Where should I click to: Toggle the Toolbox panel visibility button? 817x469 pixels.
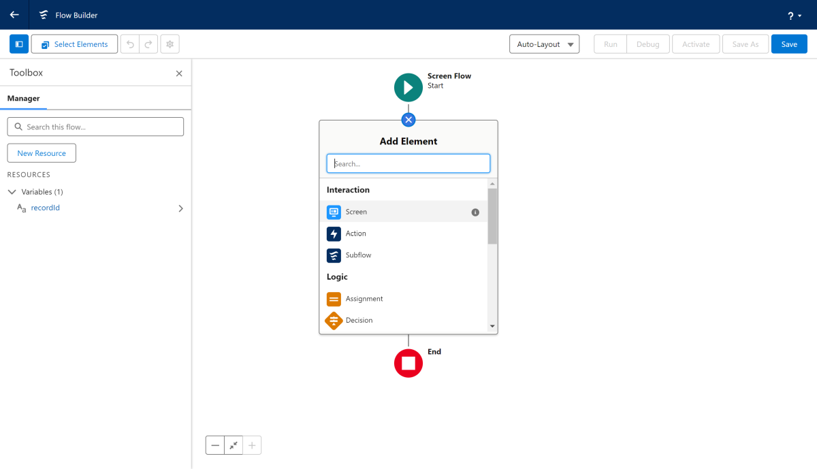point(19,44)
